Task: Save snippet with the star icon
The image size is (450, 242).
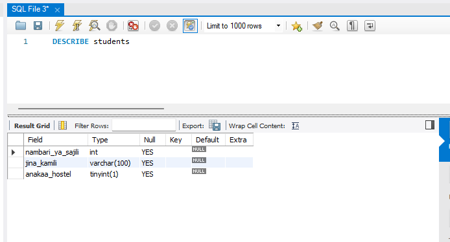Action: pyautogui.click(x=296, y=26)
